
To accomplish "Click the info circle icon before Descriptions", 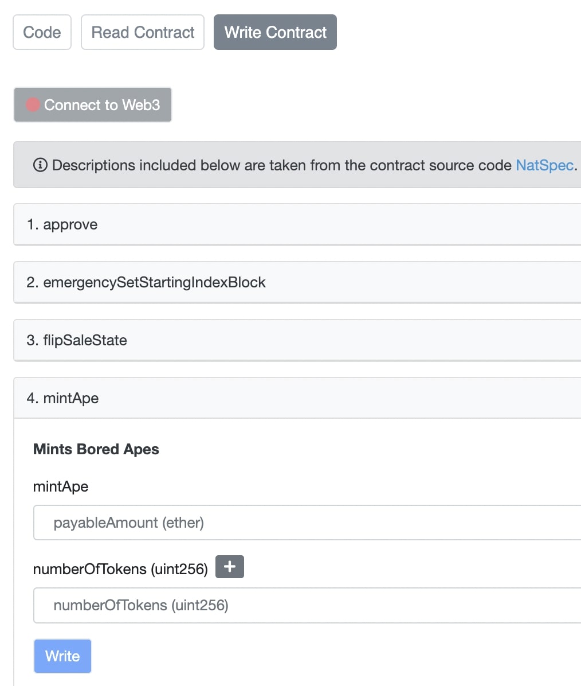I will 40,165.
